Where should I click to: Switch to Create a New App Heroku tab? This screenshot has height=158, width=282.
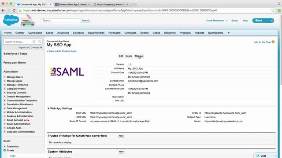73,4
